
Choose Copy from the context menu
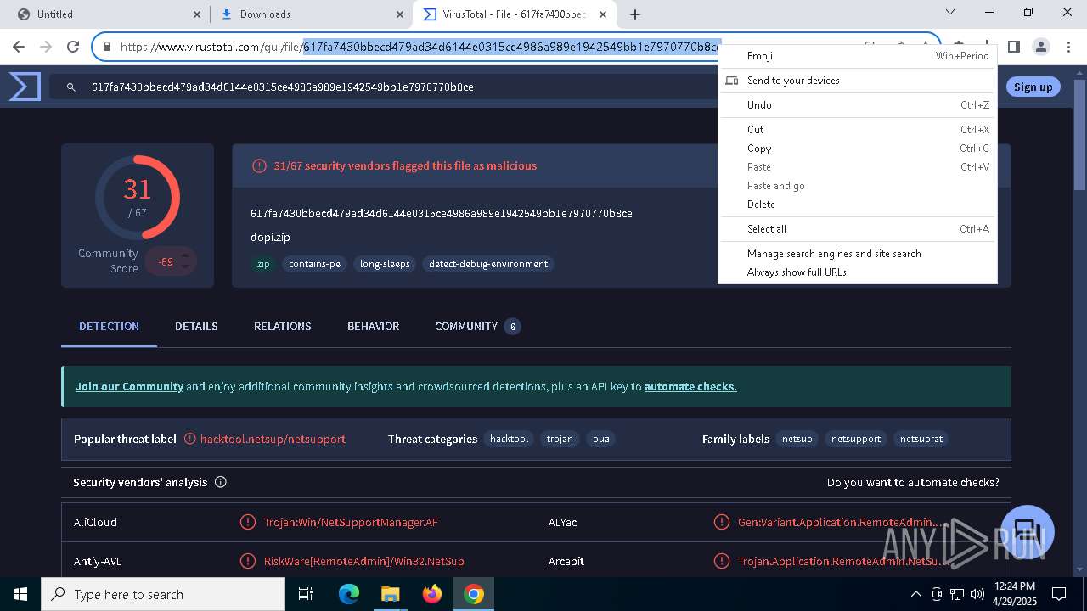858,149
